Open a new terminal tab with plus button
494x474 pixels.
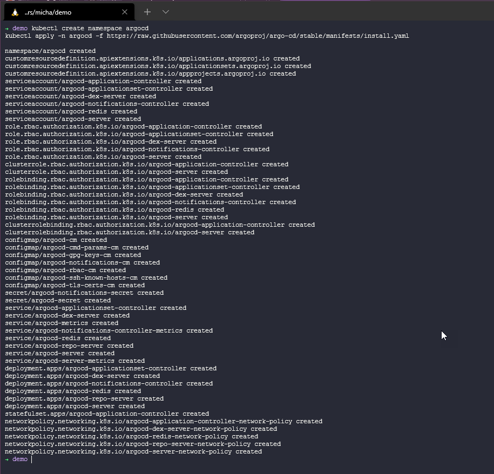click(147, 12)
